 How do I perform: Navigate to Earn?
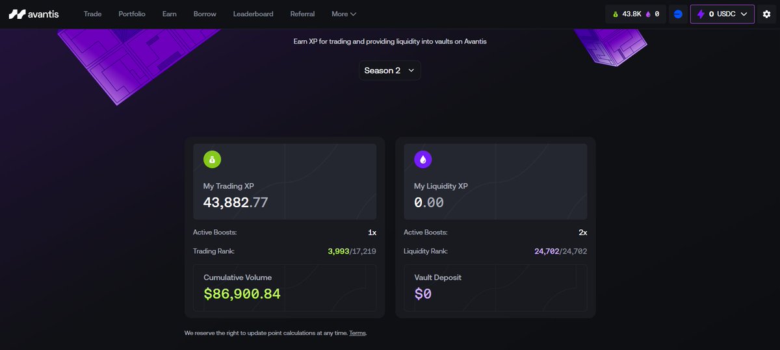(170, 14)
